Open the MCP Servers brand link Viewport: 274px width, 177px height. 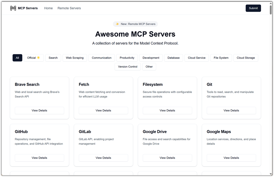[x=24, y=8]
